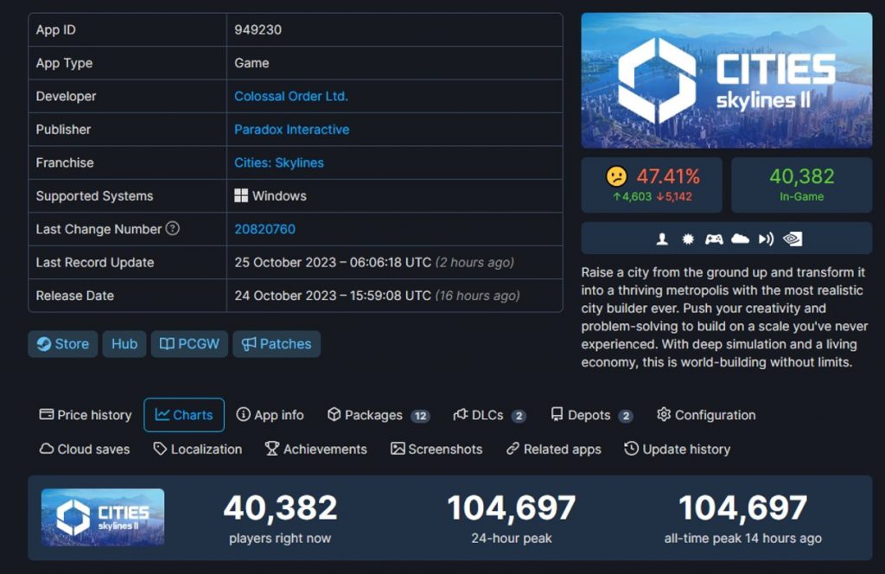Viewport: 885px width, 574px height.
Task: Click the 5,142 negative reviews count
Action: point(674,196)
